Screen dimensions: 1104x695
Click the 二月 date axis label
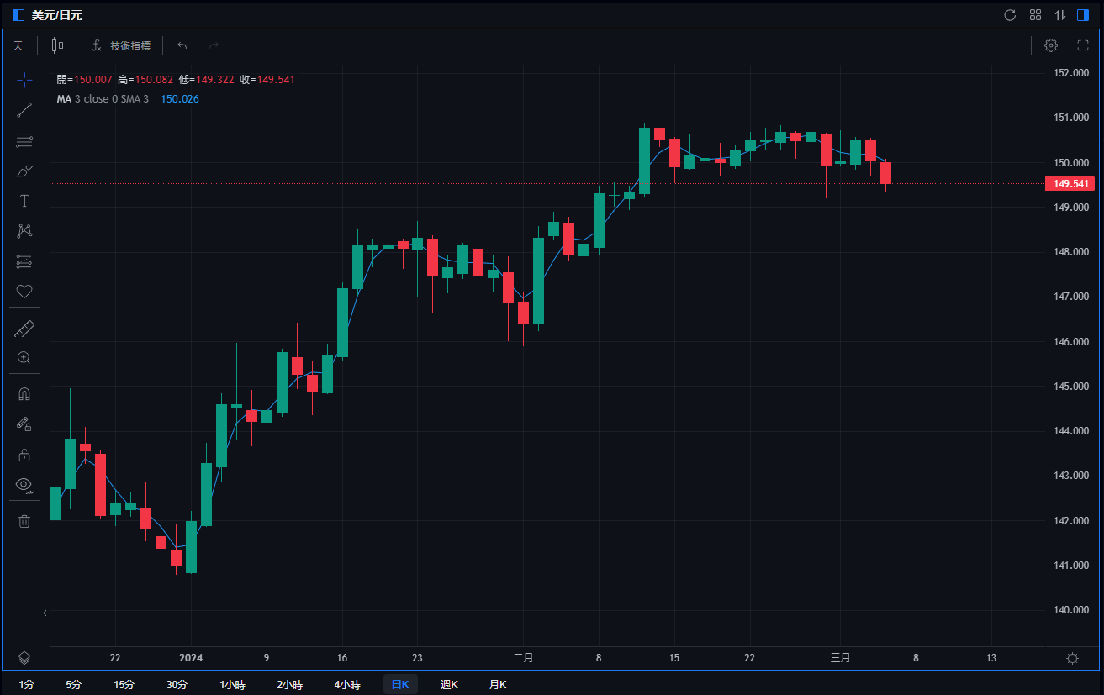click(523, 658)
